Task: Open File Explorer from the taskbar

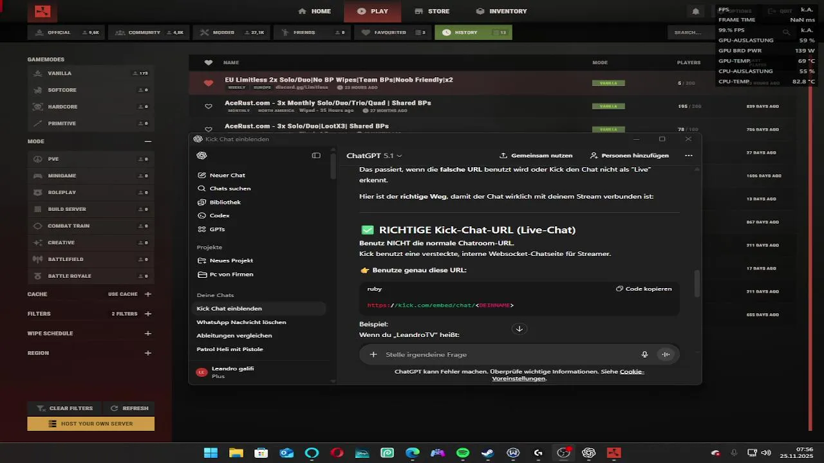Action: tap(236, 453)
